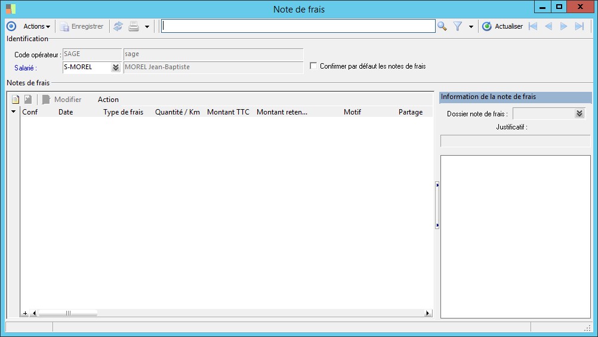Click the Code opérateur SAGE field
The height and width of the screenshot is (337, 598).
[x=92, y=54]
